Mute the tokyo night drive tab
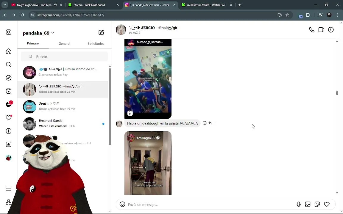The height and width of the screenshot is (214, 343). [x=55, y=5]
